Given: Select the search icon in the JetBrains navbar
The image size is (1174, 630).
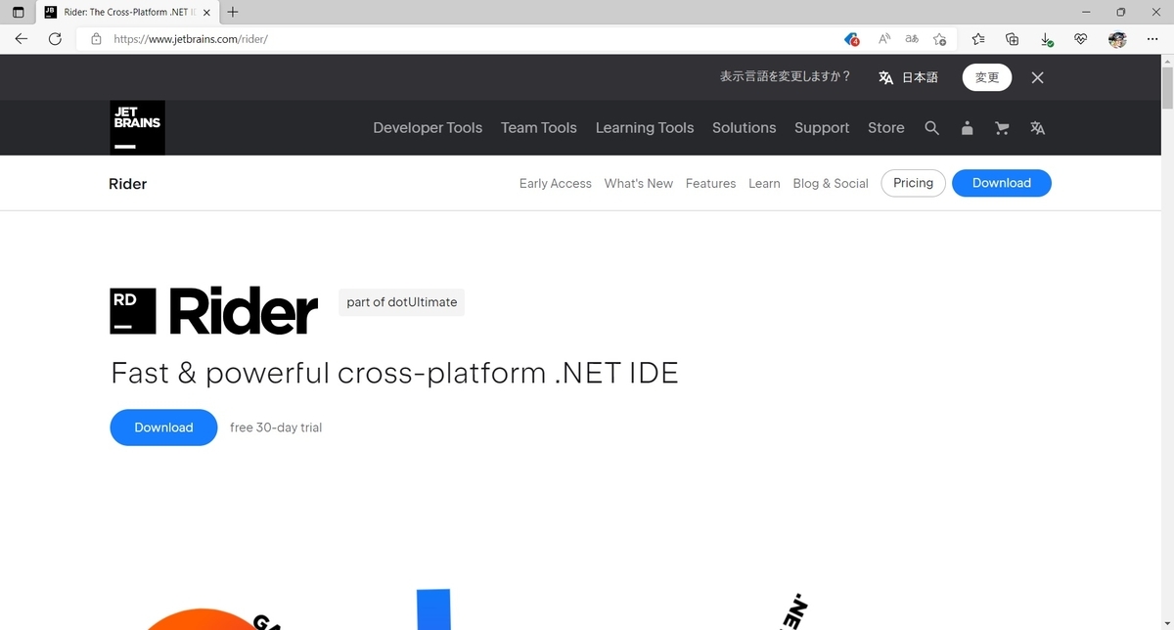Looking at the screenshot, I should coord(931,127).
